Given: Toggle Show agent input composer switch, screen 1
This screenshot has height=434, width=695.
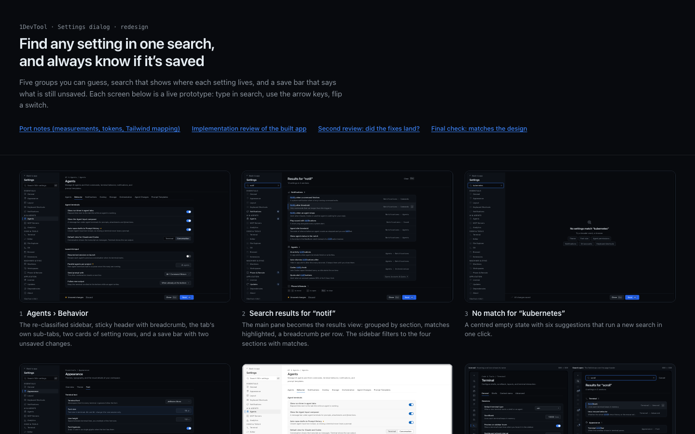Looking at the screenshot, I should click(x=189, y=220).
